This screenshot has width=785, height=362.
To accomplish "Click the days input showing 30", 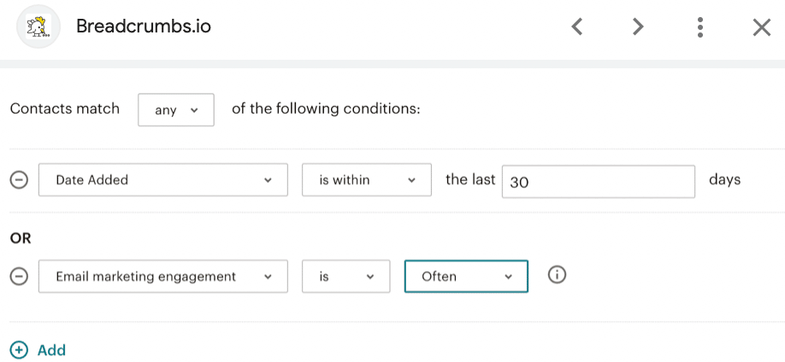I will click(x=599, y=182).
